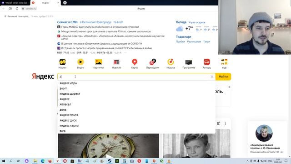Open File Explorer from the taskbar
Image resolution: width=291 pixels, height=164 pixels.
click(x=35, y=161)
